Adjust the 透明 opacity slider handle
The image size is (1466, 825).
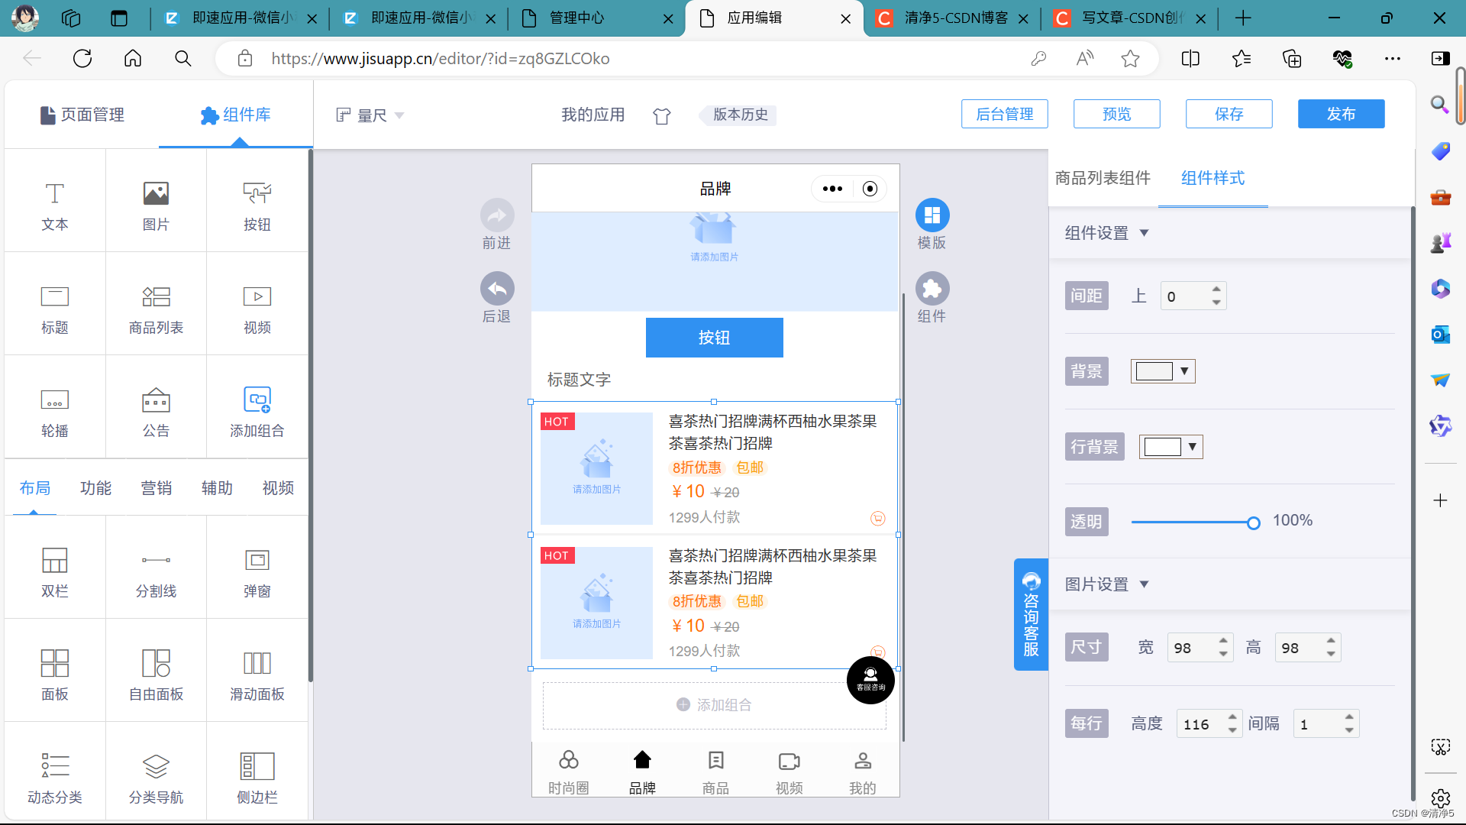tap(1253, 522)
